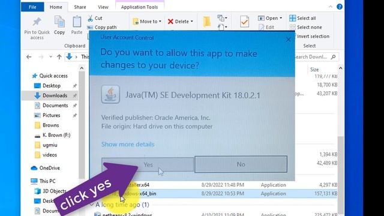Image resolution: width=384 pixels, height=216 pixels.
Task: Go up one folder level
Action: tap(59, 57)
